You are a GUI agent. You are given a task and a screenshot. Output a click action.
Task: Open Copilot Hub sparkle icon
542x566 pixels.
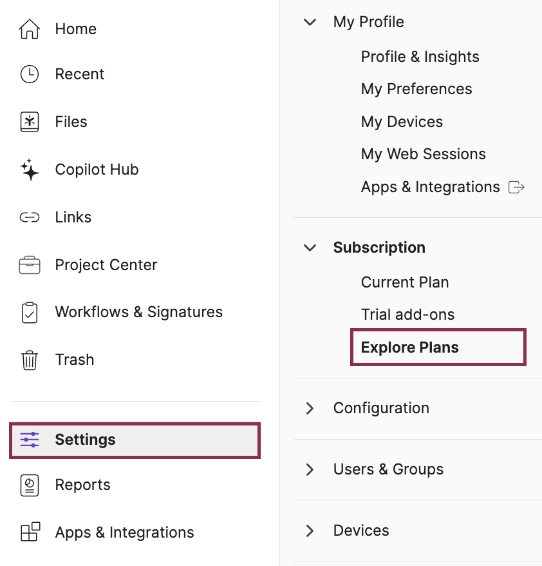coord(30,170)
